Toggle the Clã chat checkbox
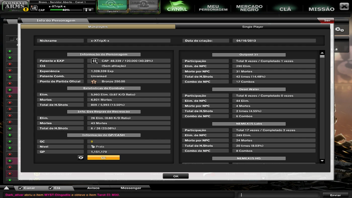The width and height of the screenshot is (352, 198). coord(51,188)
